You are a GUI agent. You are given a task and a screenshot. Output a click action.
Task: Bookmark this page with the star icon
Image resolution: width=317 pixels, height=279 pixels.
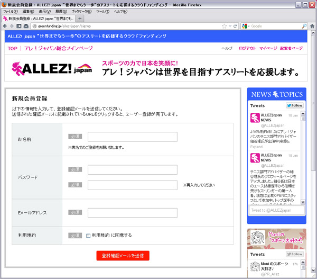point(224,25)
